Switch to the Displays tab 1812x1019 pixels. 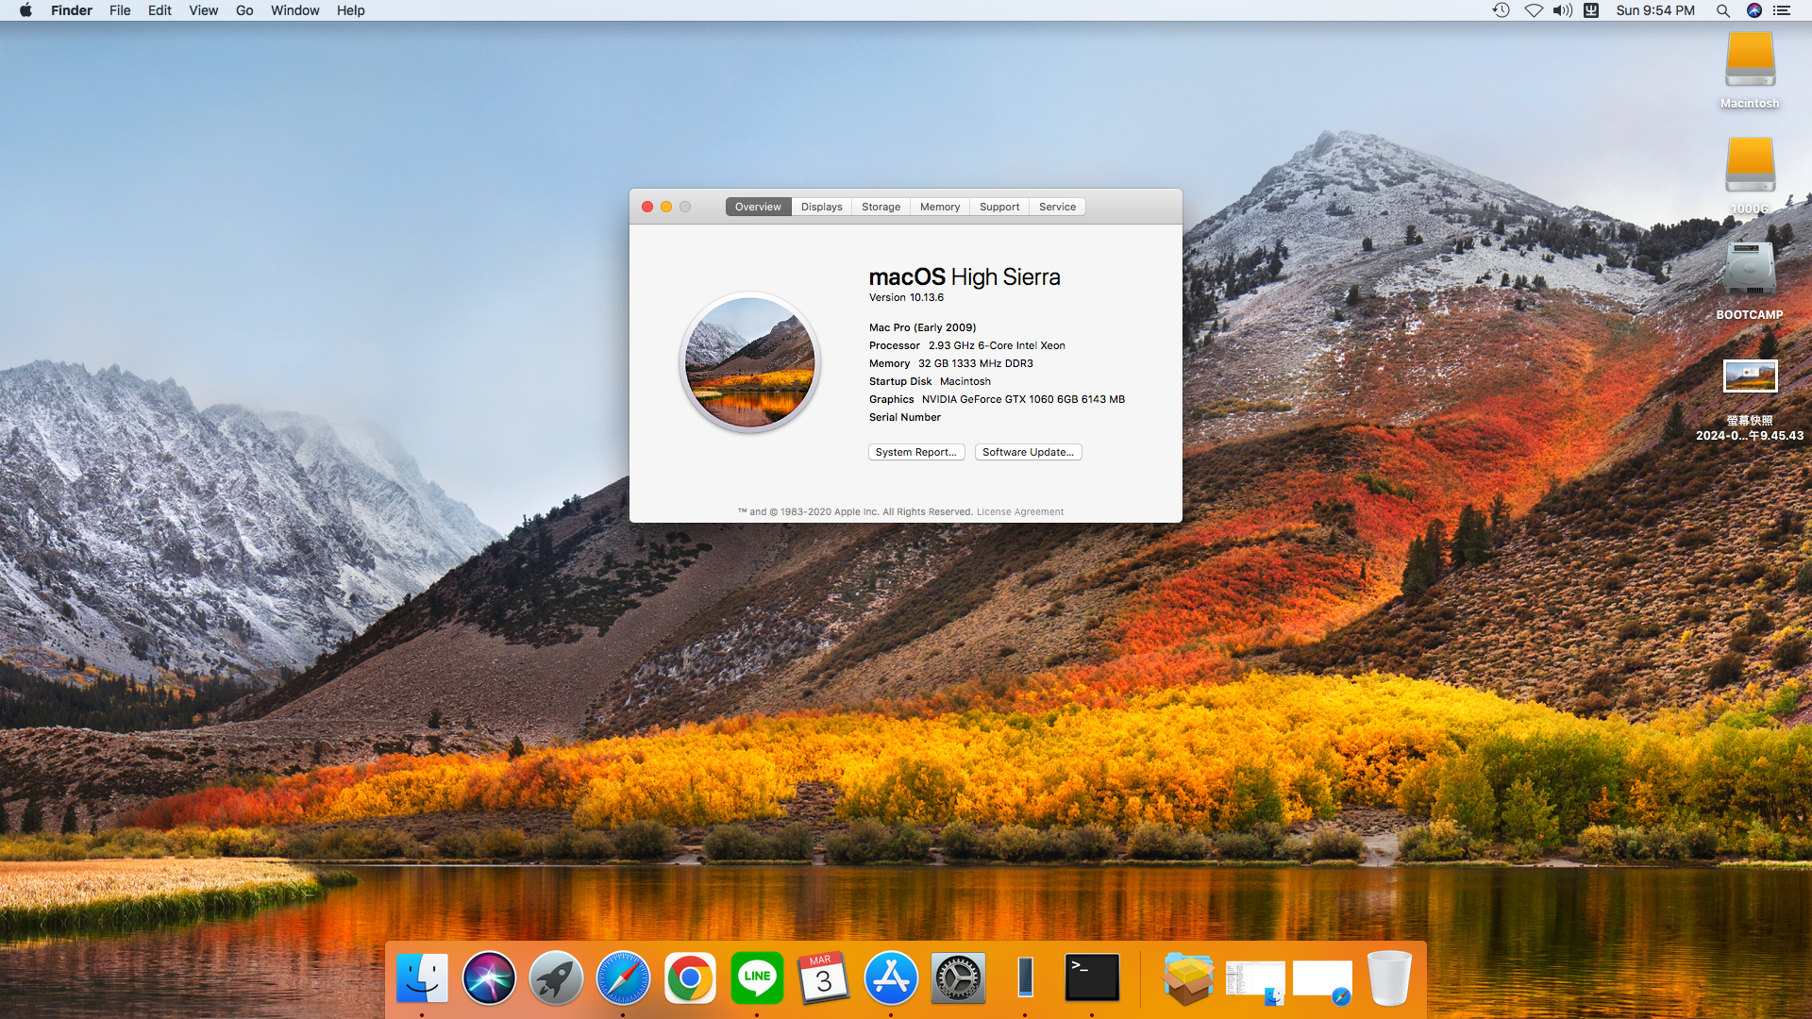(x=820, y=207)
